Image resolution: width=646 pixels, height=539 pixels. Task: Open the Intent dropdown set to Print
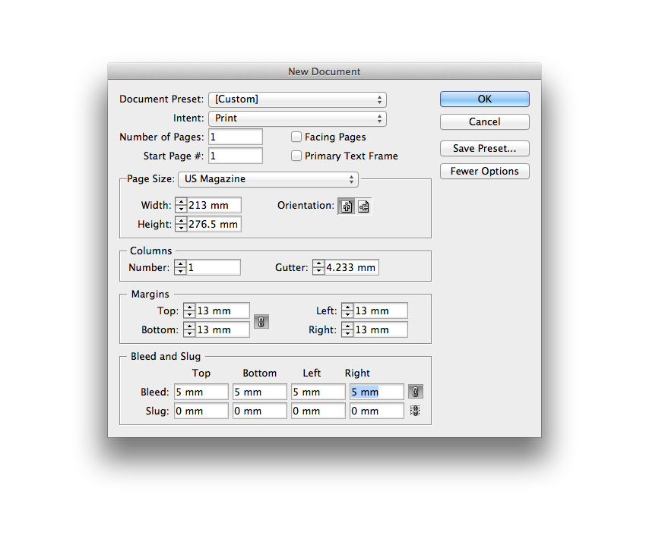[x=297, y=118]
